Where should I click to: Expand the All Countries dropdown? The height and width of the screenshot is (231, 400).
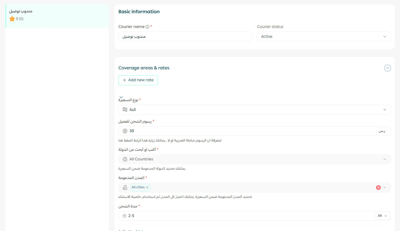384,159
